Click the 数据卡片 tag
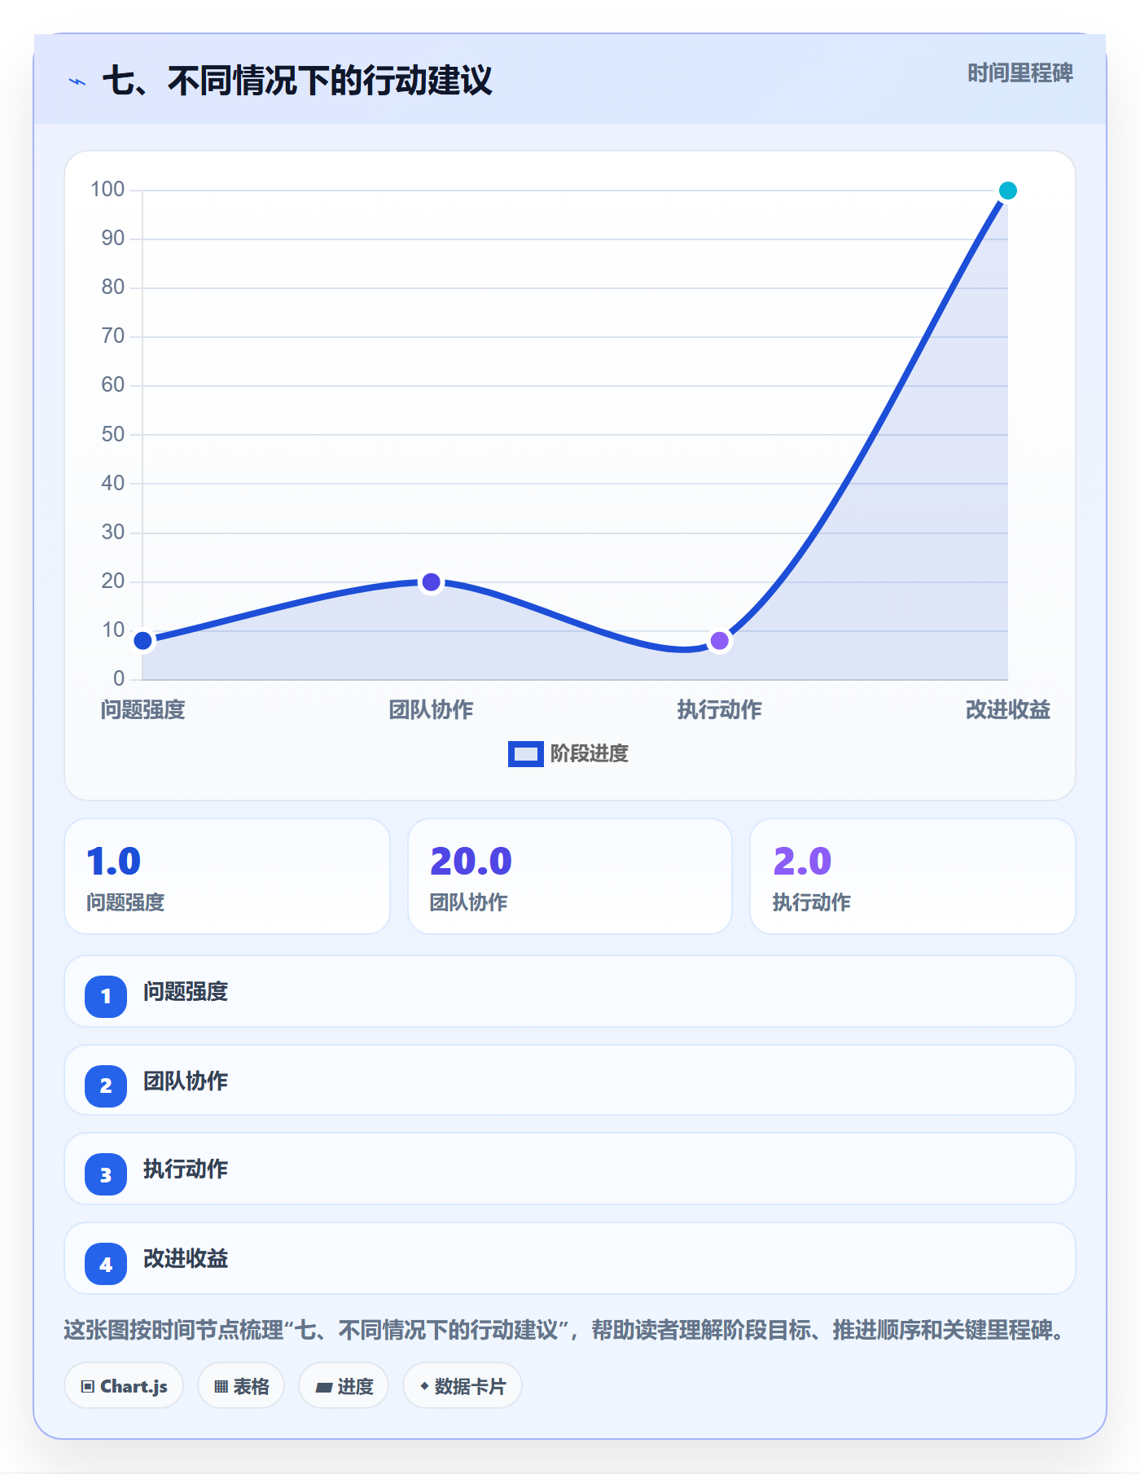Image resolution: width=1140 pixels, height=1474 pixels. point(463,1386)
